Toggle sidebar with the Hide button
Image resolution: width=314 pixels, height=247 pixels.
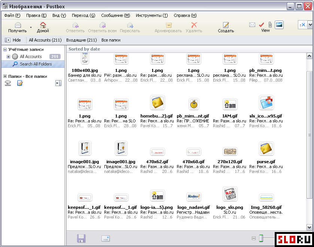click(x=13, y=40)
